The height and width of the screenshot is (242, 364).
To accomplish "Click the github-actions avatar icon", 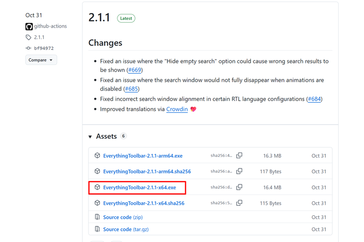I will pos(29,26).
